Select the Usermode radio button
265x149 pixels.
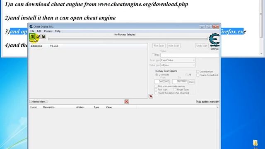[x=157, y=74]
